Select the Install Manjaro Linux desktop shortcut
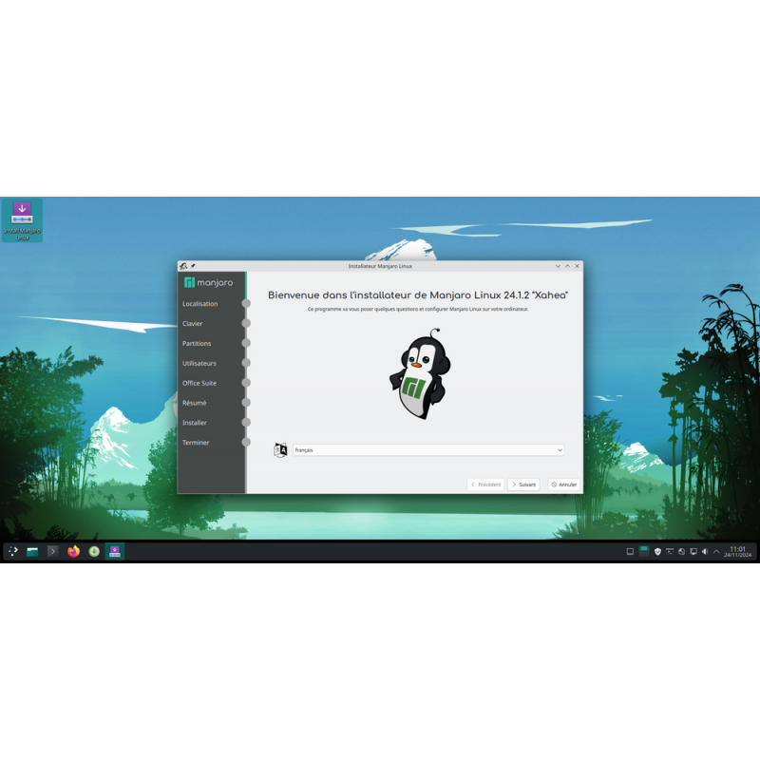Screen dimensions: 760x760 21,214
